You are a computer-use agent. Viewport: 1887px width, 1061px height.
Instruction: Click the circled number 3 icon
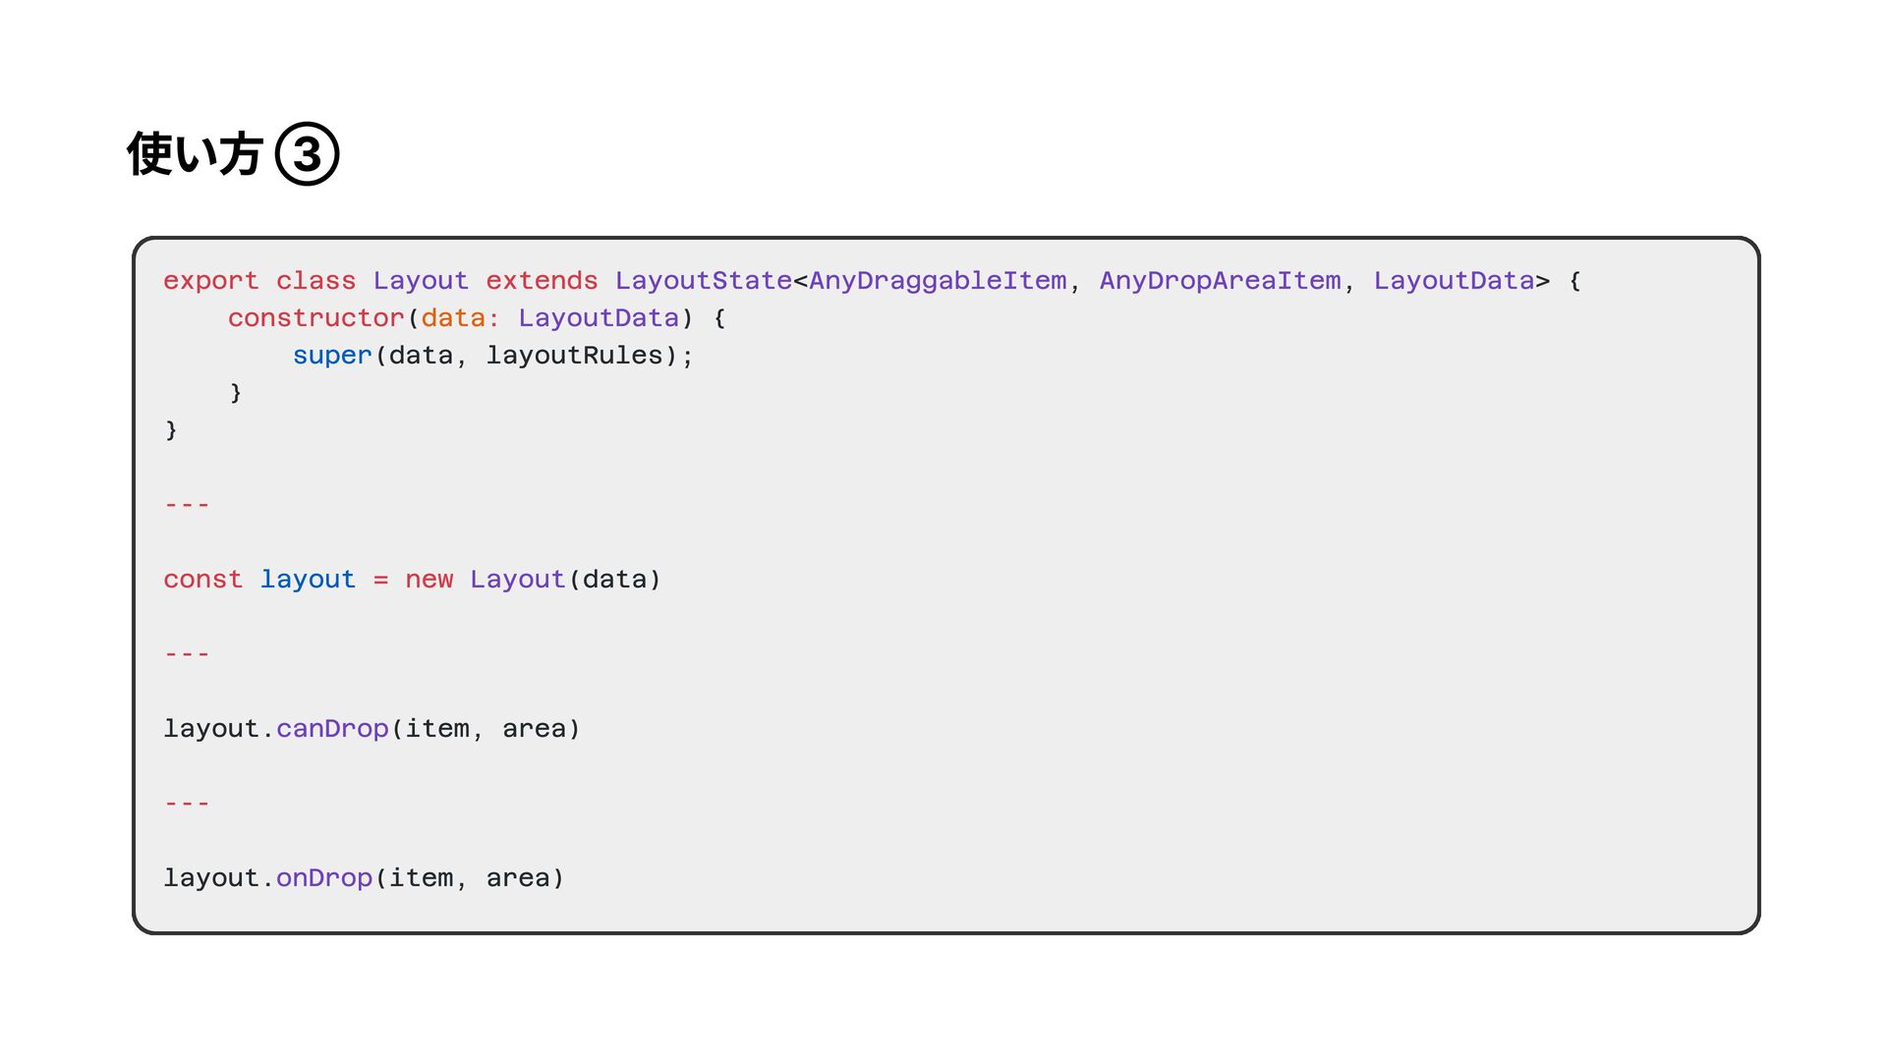click(x=307, y=154)
